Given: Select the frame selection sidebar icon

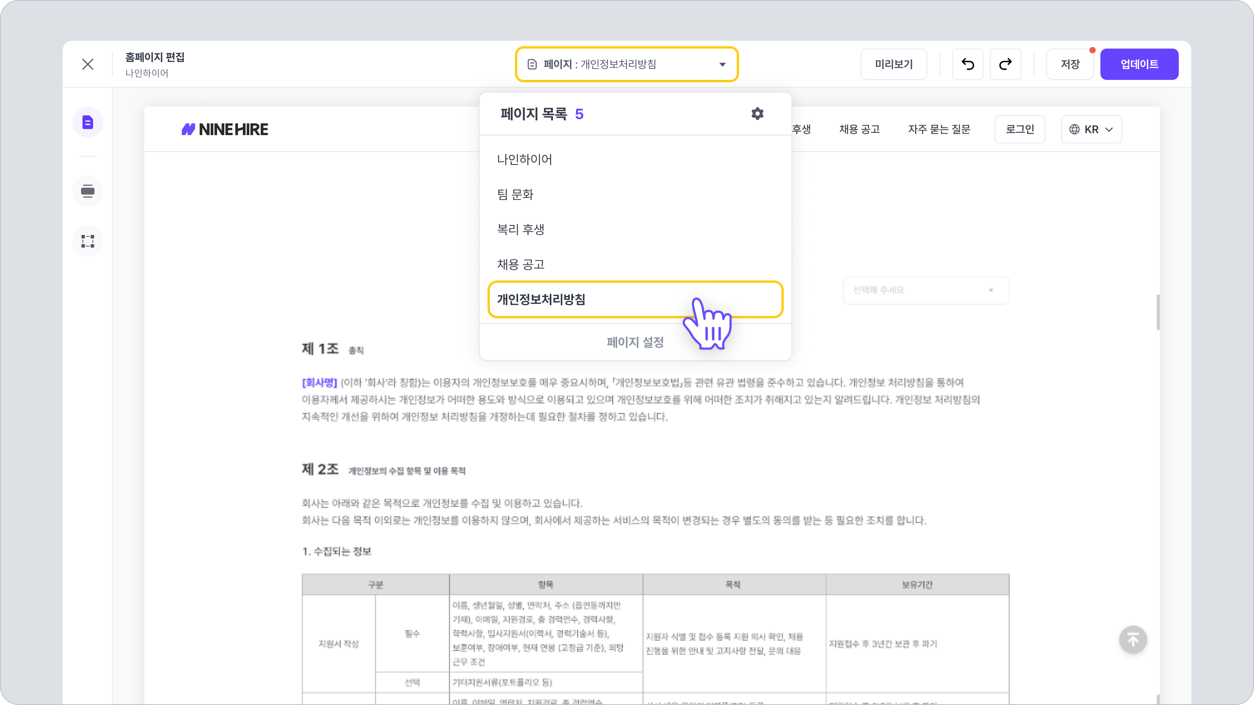Looking at the screenshot, I should tap(88, 241).
